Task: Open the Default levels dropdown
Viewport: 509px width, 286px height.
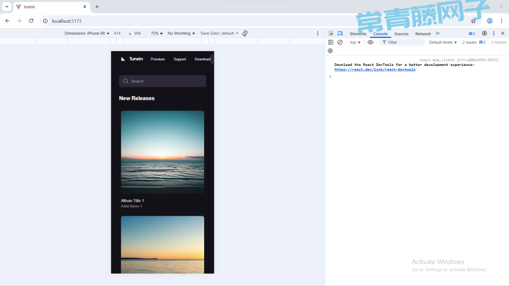Action: (x=442, y=42)
